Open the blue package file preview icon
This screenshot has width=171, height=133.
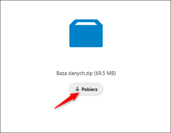(x=86, y=33)
